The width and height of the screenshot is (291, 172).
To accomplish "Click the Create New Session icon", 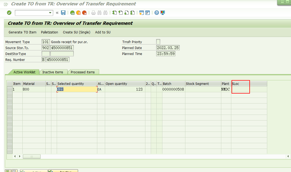I will tap(141, 13).
